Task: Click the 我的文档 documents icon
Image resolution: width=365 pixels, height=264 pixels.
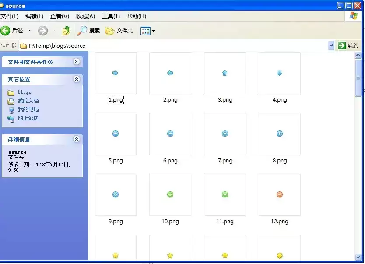Action: point(11,101)
